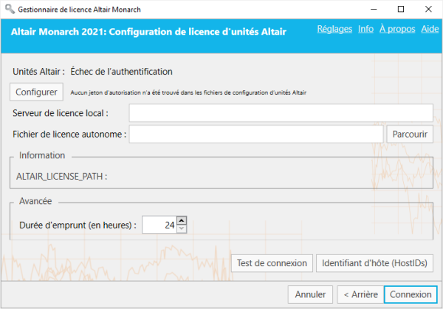Close the Gestionnaire de licence window
The image size is (443, 309).
tap(432, 9)
